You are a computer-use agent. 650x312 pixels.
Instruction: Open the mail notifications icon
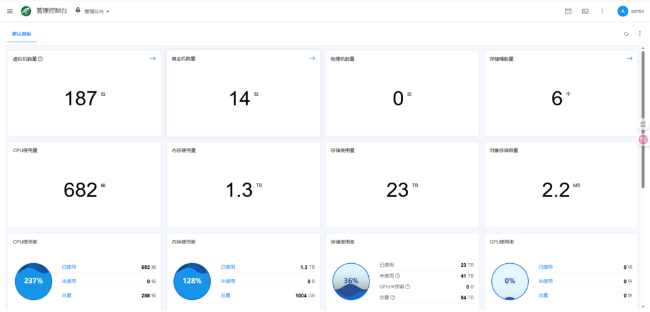point(568,11)
